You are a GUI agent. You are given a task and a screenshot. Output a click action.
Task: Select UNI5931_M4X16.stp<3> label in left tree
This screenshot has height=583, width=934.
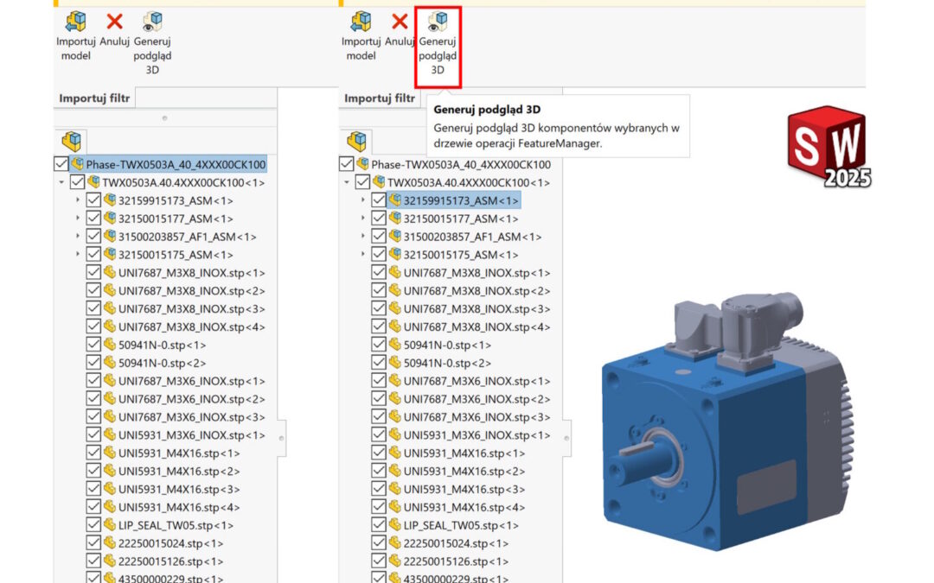[x=179, y=489]
